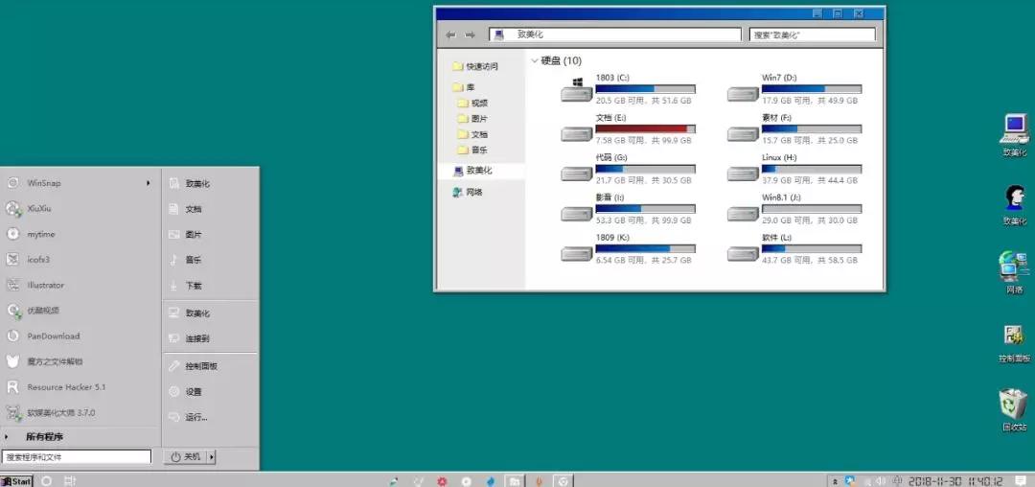Choose 运行... in the Start menu

pyautogui.click(x=195, y=417)
